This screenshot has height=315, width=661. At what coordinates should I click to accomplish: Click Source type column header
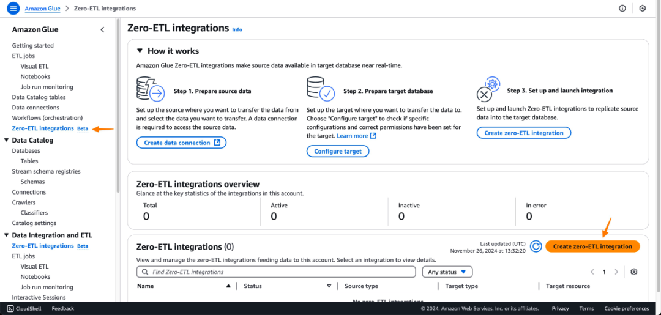coord(361,286)
